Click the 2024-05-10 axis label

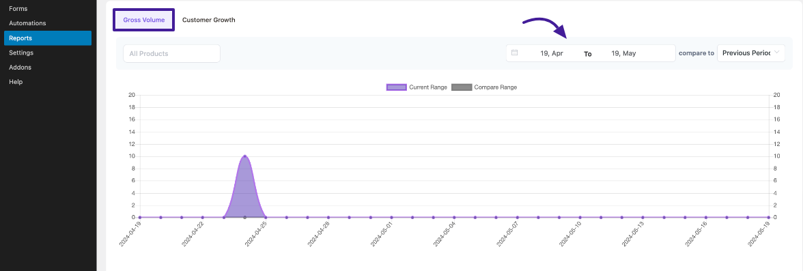(x=571, y=234)
